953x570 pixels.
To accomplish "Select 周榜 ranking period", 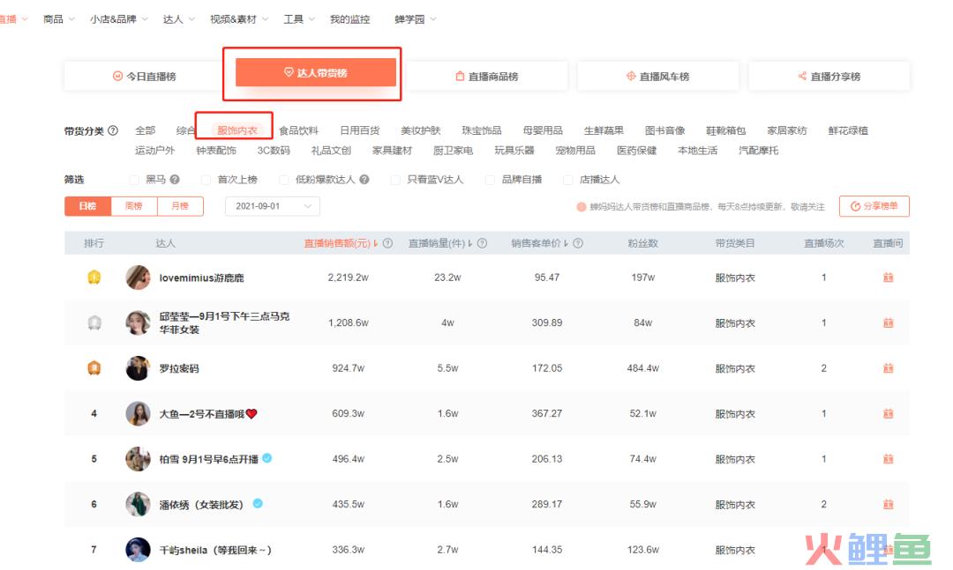I will pos(134,206).
